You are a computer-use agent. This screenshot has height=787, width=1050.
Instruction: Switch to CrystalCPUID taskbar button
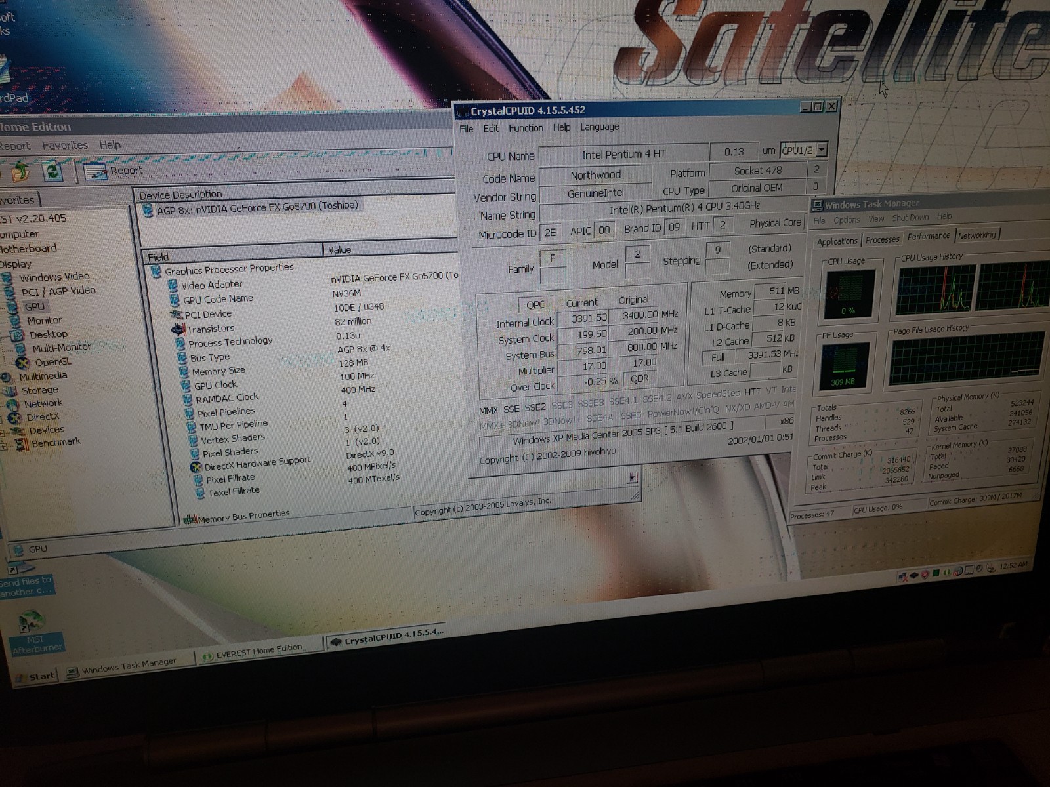(x=387, y=636)
